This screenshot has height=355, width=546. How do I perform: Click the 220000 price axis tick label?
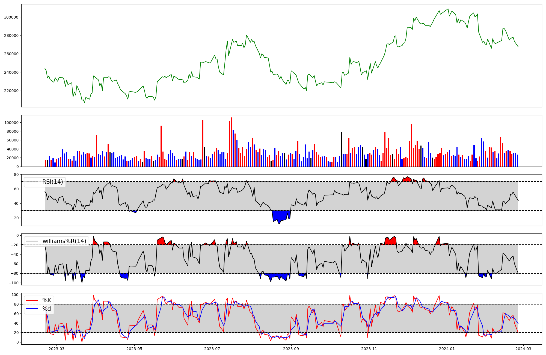coord(11,91)
